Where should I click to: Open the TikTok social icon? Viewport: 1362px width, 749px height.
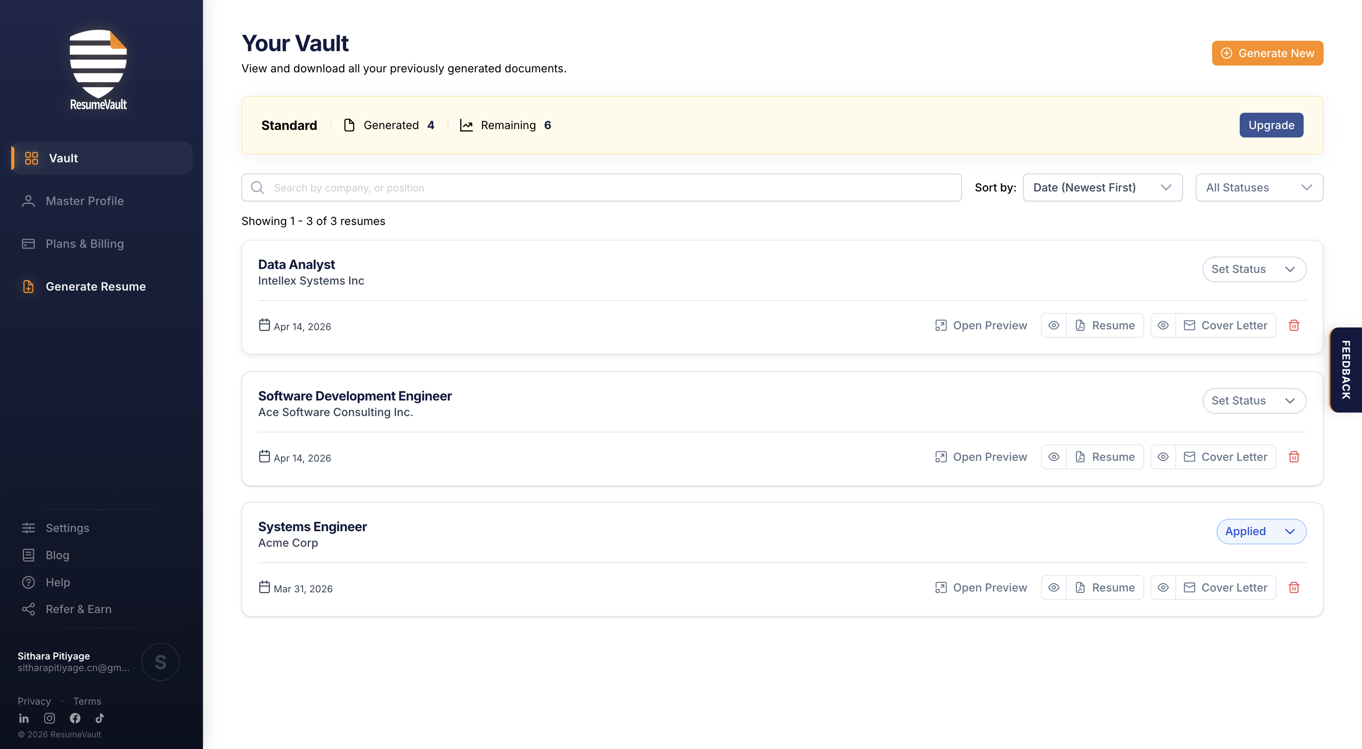click(x=100, y=718)
